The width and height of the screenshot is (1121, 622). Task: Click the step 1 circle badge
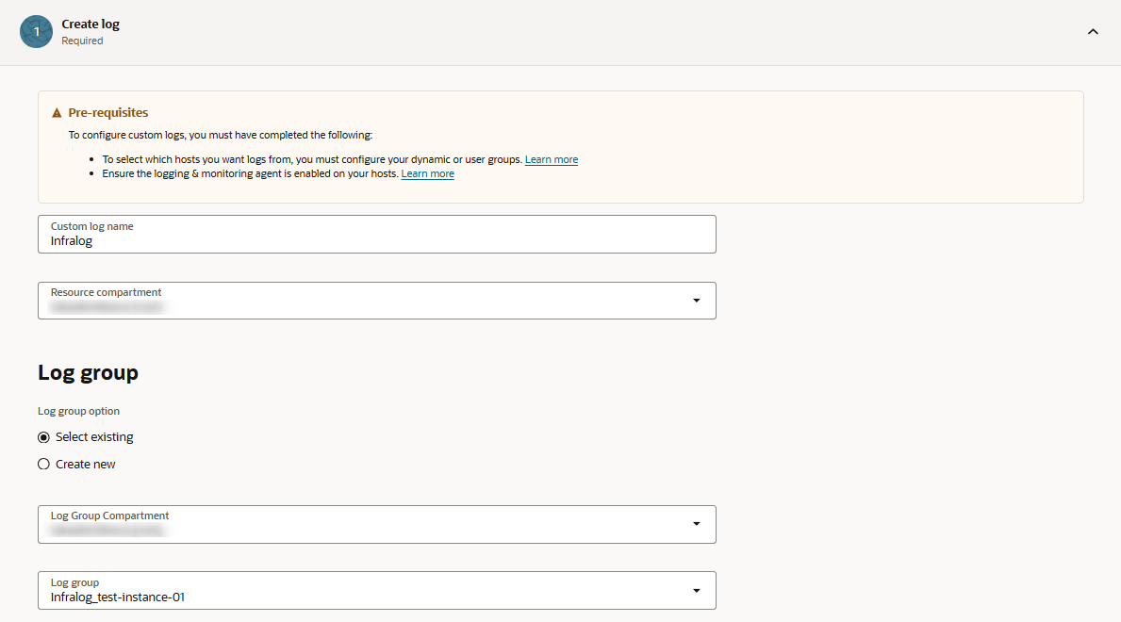click(36, 32)
